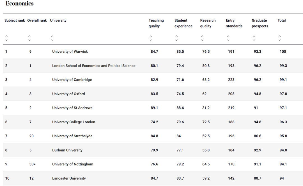This screenshot has height=186, width=303.
Task: Open University of St Andrews entry
Action: 72,108
